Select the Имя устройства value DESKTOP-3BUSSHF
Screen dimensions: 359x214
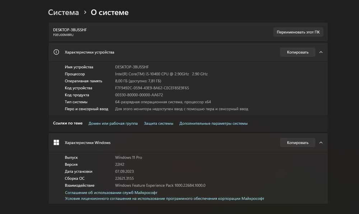point(132,67)
